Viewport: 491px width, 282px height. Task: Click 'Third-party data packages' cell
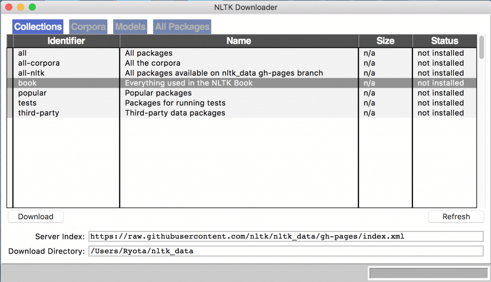[175, 113]
